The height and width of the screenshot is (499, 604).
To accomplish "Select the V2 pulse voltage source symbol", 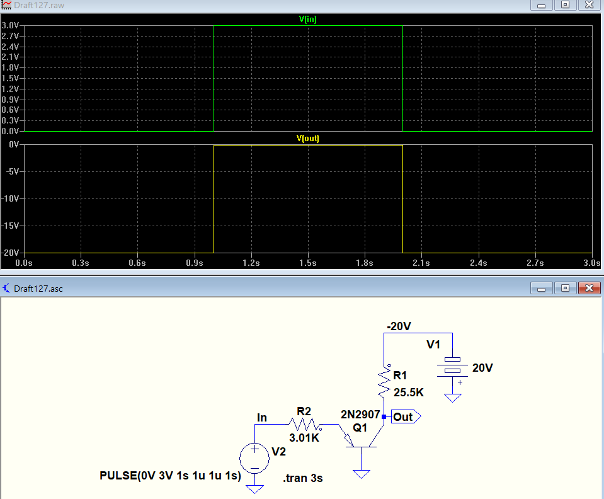I will pos(254,459).
